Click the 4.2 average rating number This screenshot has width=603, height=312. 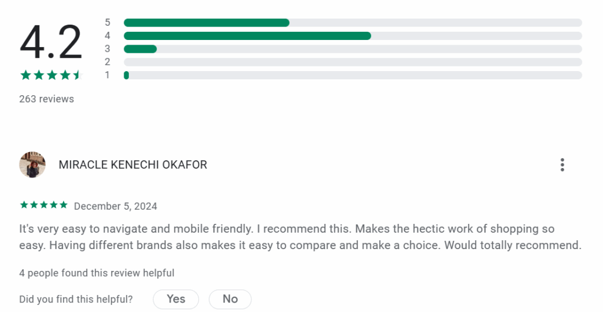51,42
